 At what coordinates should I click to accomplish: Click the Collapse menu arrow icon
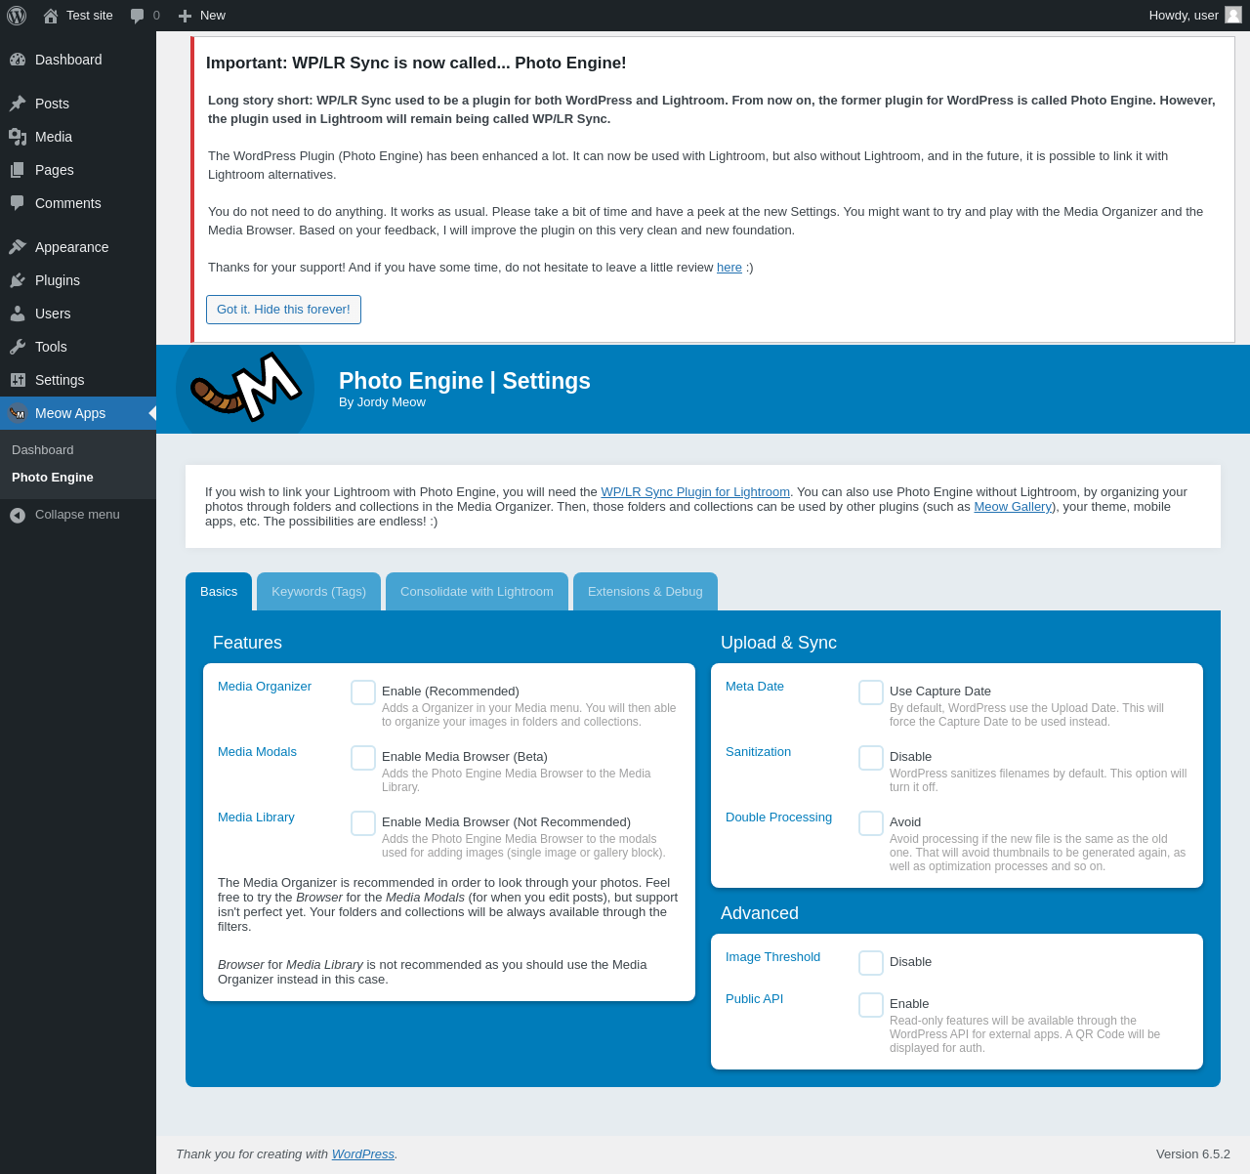tap(18, 515)
